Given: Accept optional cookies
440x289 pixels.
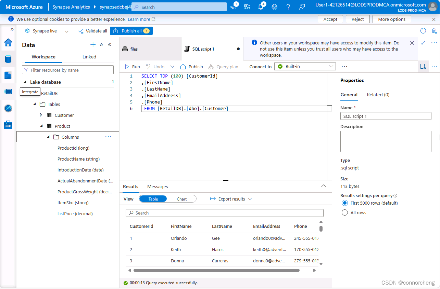Looking at the screenshot, I should 330,19.
